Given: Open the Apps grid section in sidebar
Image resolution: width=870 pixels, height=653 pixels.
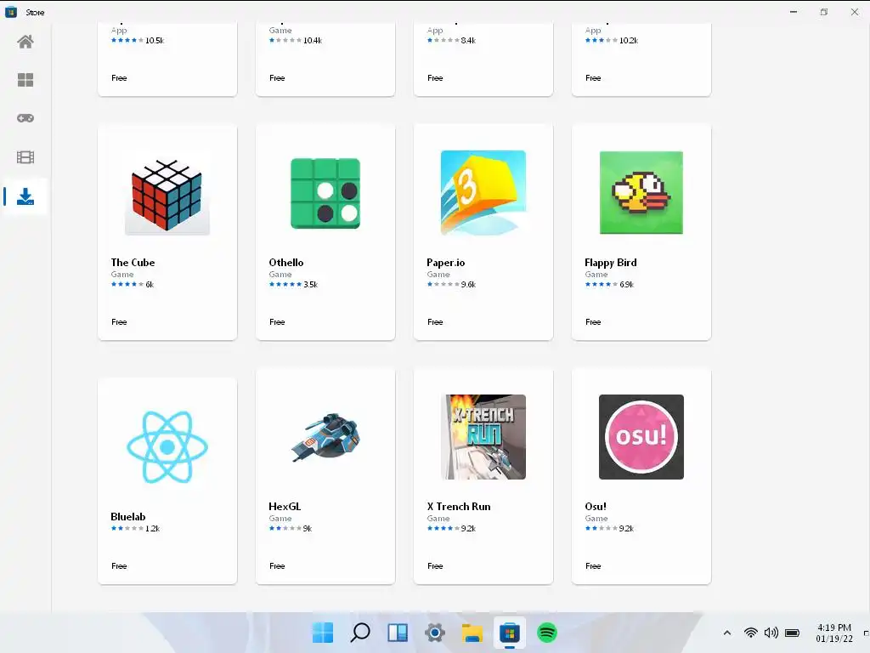Looking at the screenshot, I should click(x=25, y=80).
